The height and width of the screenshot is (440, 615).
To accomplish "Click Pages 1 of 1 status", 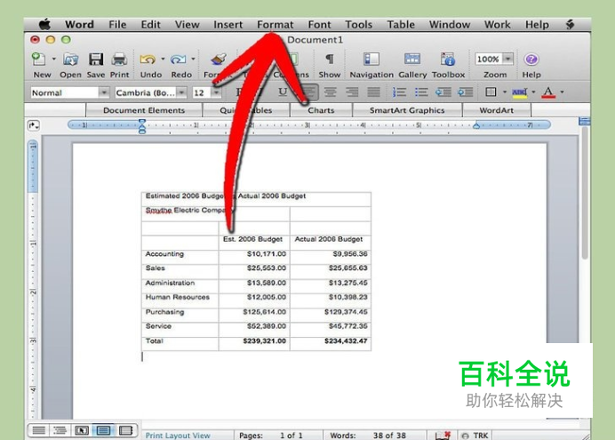I will click(271, 436).
